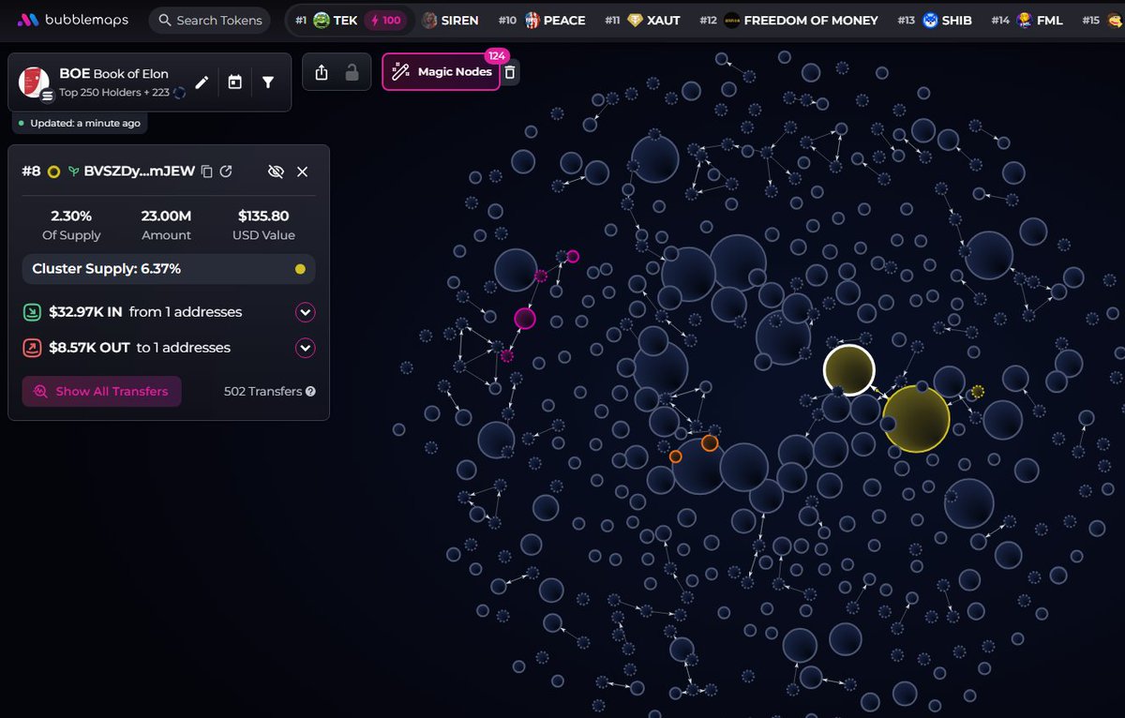Copy the BVSZDy...mJEW wallet address
The image size is (1125, 718).
[x=207, y=172]
